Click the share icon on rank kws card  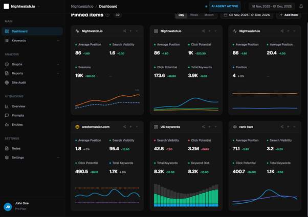[282, 126]
